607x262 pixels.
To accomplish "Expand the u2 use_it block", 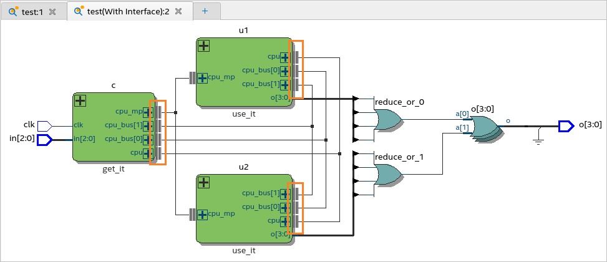I will click(x=203, y=182).
